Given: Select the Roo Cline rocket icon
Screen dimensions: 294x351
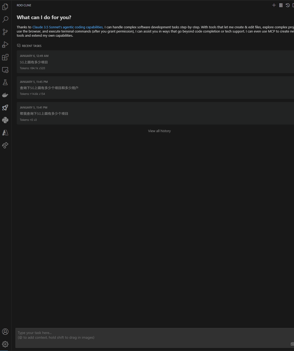Looking at the screenshot, I should (x=5, y=107).
